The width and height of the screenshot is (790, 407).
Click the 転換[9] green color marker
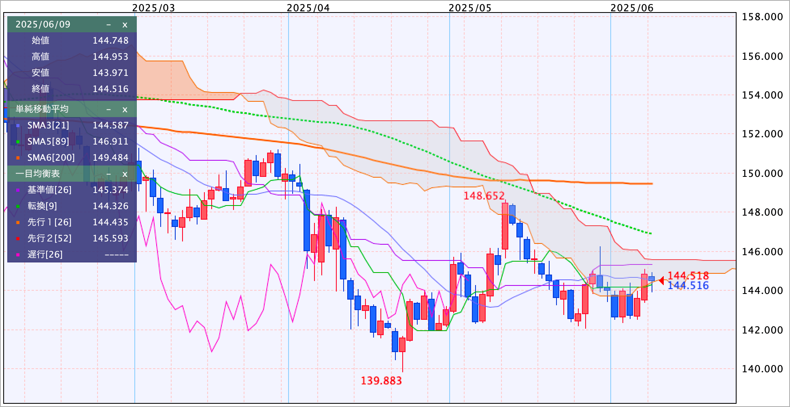point(18,206)
